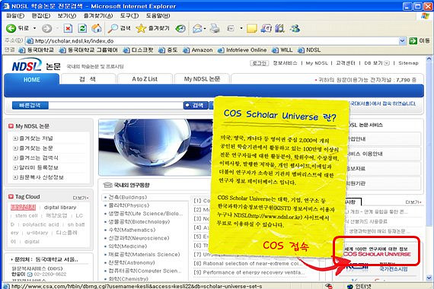The height and width of the screenshot is (289, 434).
Task: Click the My NDSL top link
Action: tap(317, 63)
